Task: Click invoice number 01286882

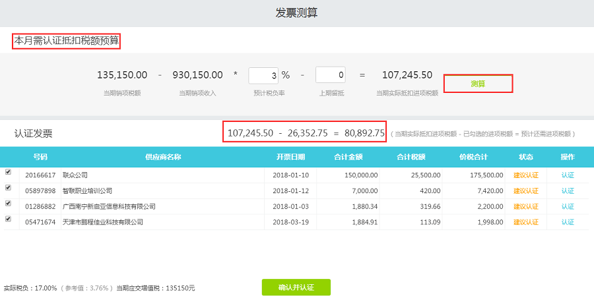Action: coord(40,207)
